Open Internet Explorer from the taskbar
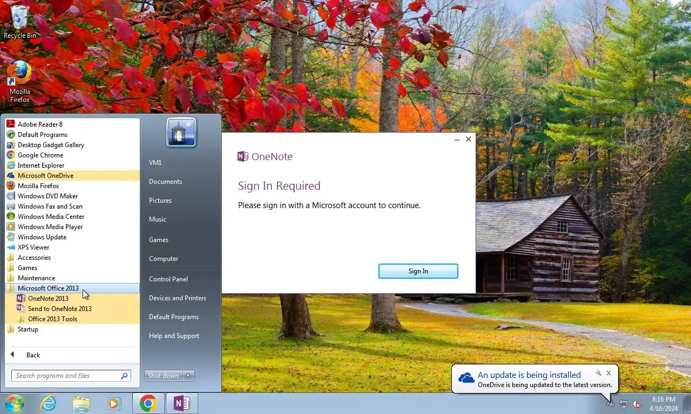691x414 pixels. point(49,403)
